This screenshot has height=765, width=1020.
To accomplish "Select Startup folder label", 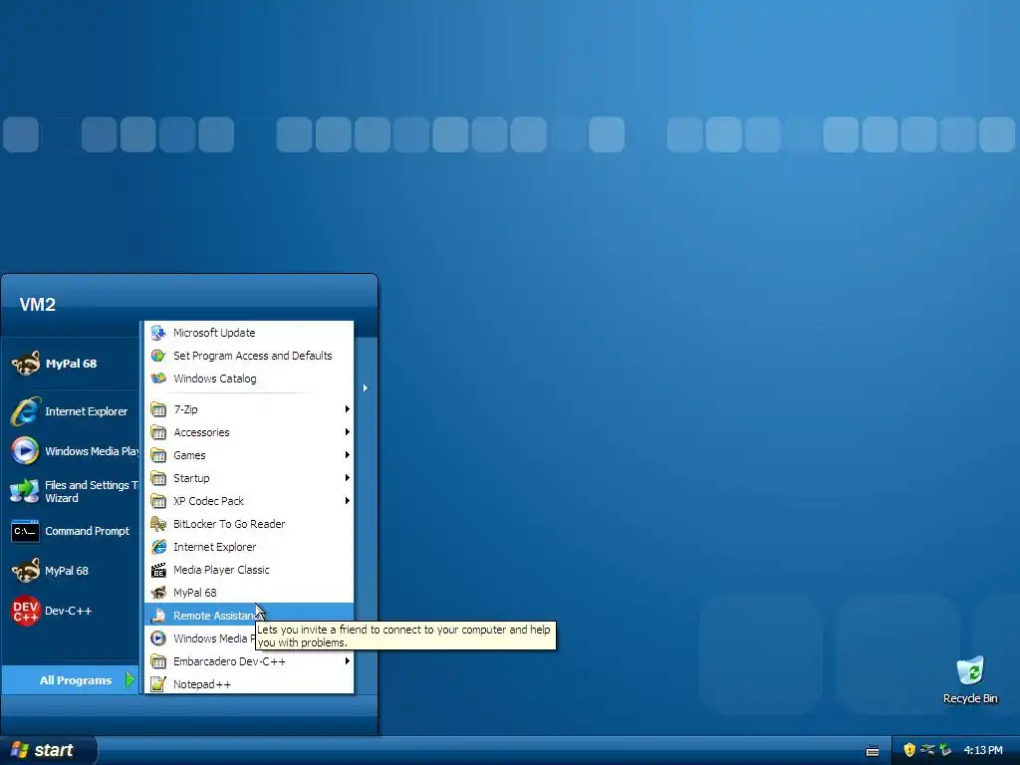I will [x=191, y=477].
